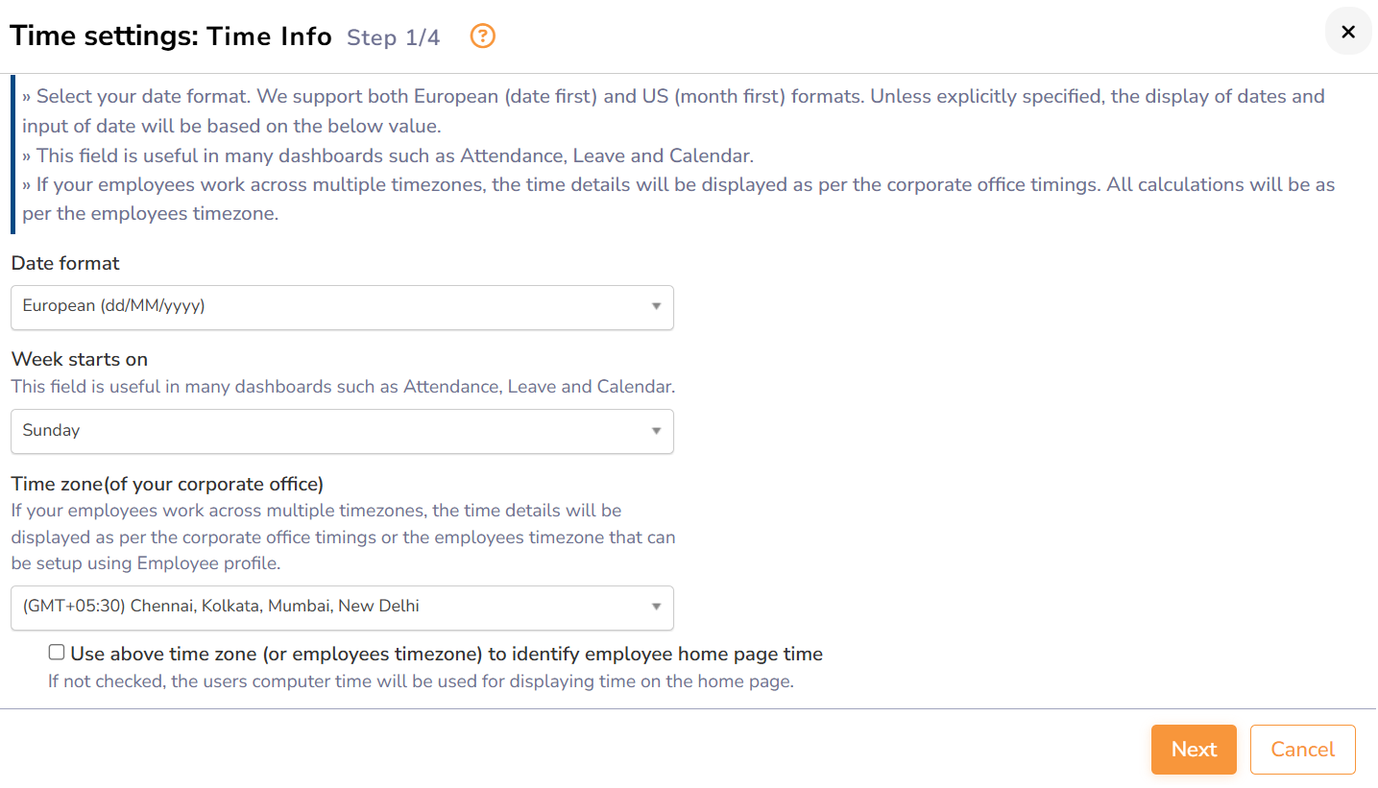Viewport: 1378px width, 788px height.
Task: Click the Time zone(of your corporate office) label
Action: [x=167, y=484]
